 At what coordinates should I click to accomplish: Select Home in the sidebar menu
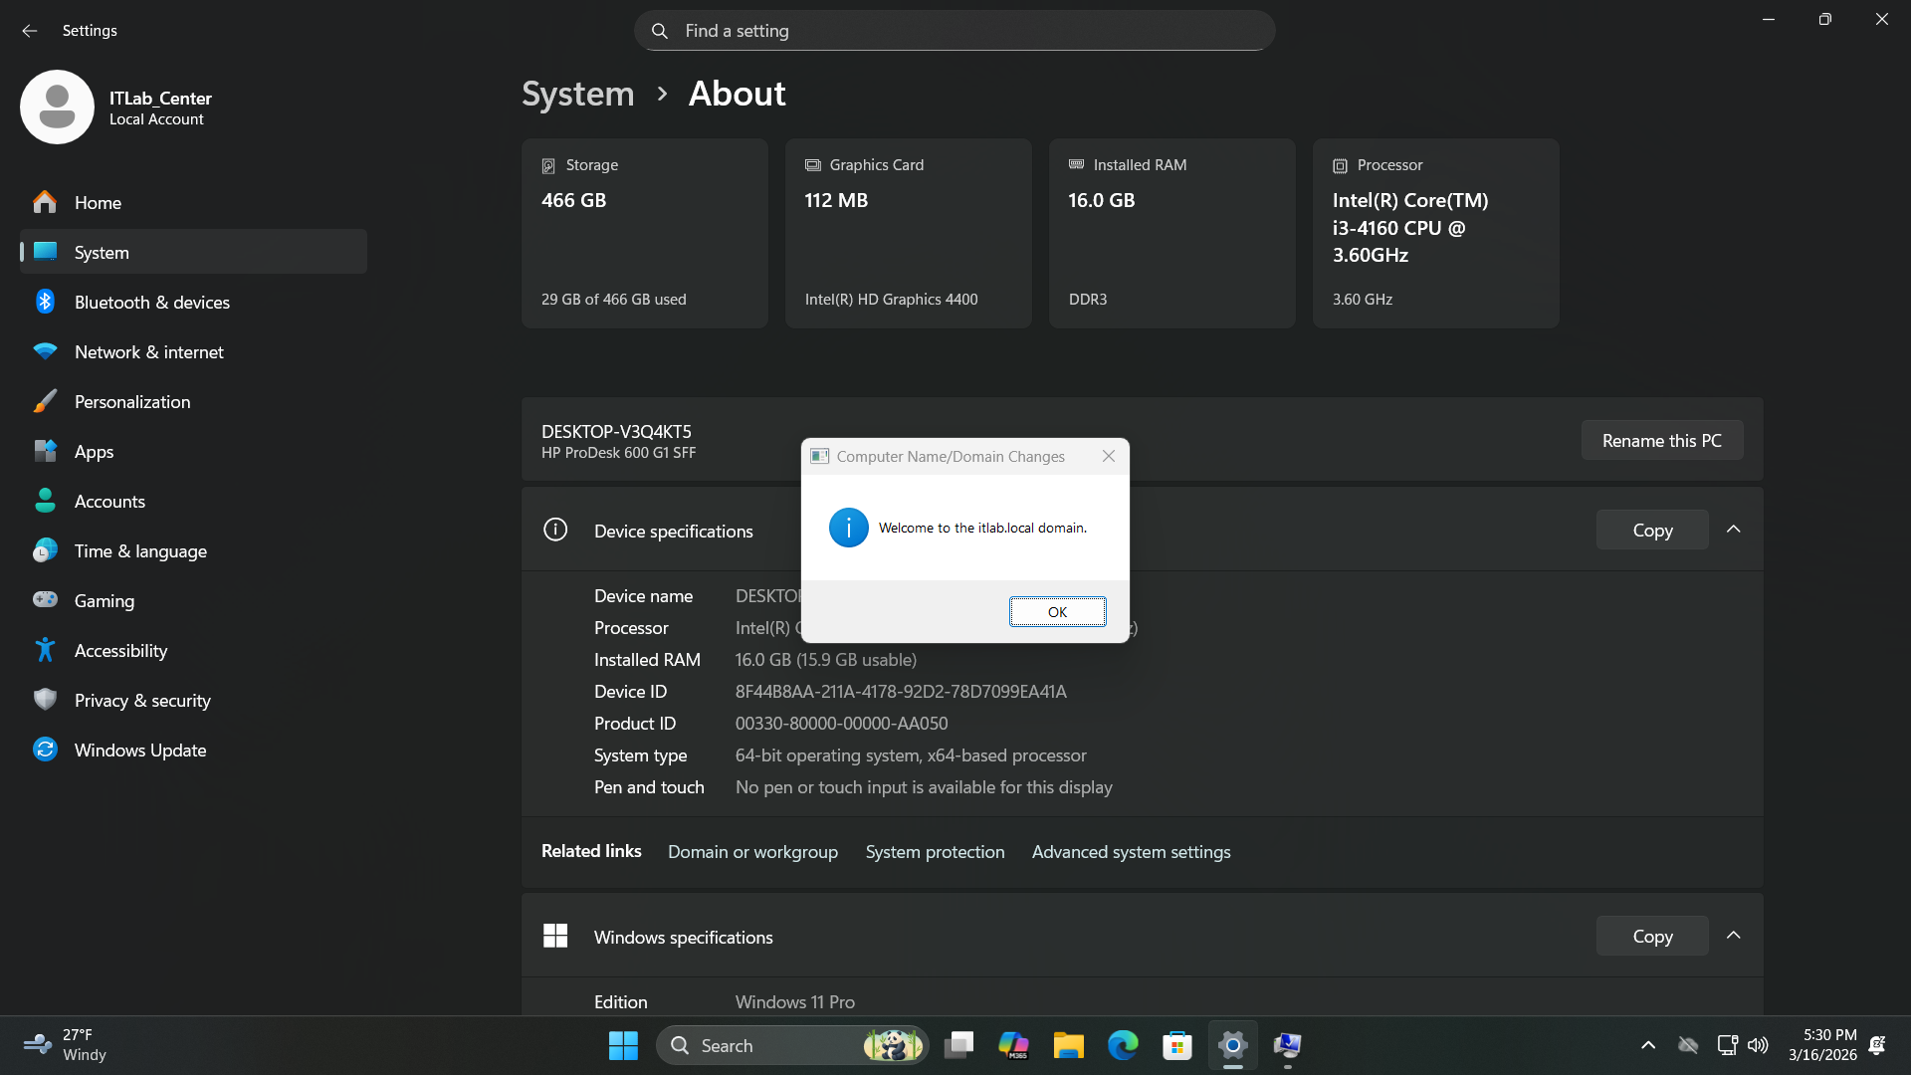click(98, 202)
